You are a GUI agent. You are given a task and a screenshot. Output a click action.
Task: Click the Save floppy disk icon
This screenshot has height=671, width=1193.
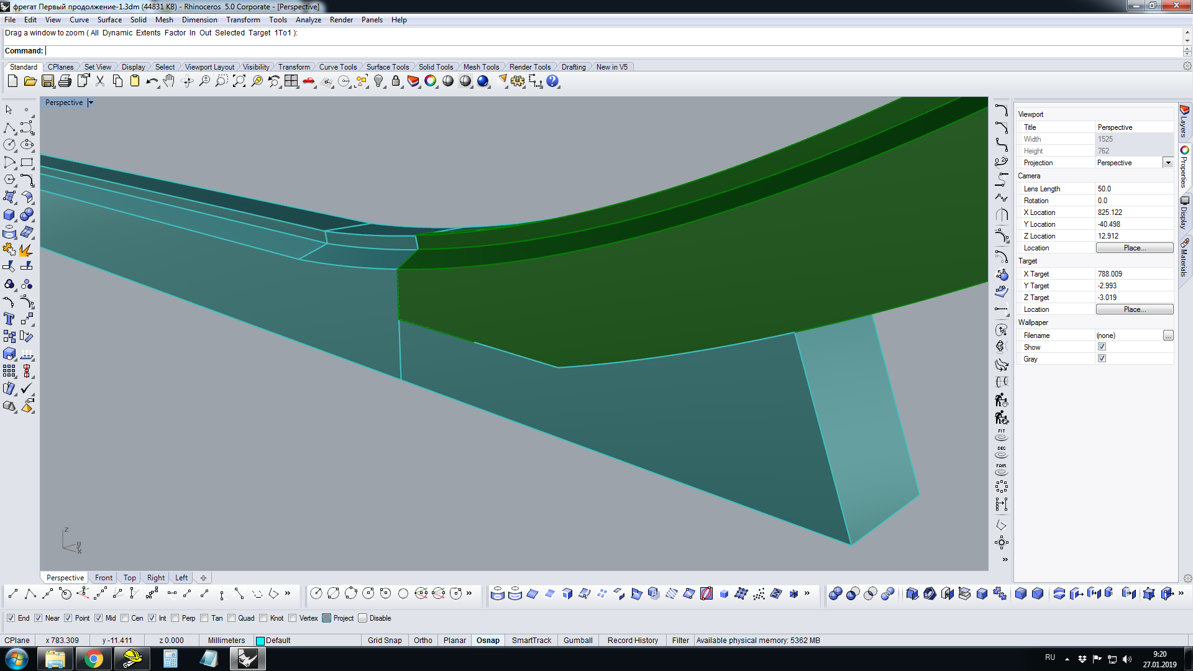pyautogui.click(x=47, y=81)
